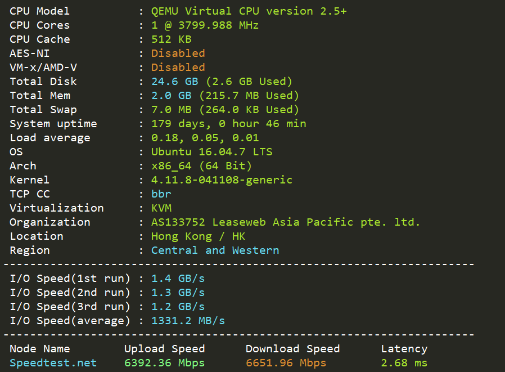
Task: Click the download speed 6651.96 Mbps
Action: 286,363
